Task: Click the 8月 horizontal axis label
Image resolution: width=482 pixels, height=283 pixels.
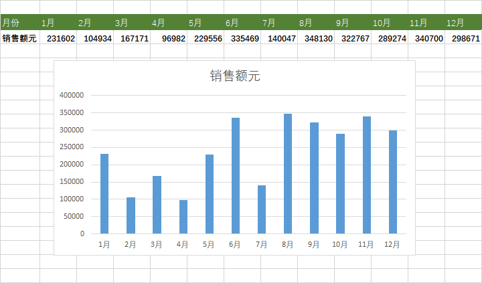Action: coord(287,245)
